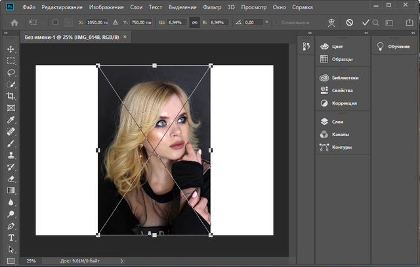
Task: Toggle the link between width and height
Action: [x=194, y=22]
